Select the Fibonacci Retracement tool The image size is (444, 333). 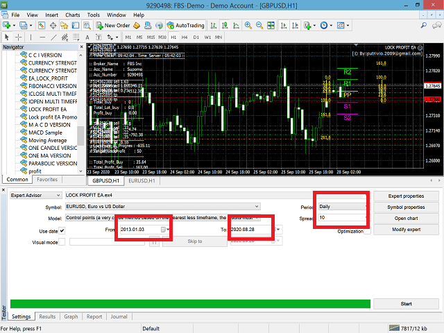coord(76,37)
